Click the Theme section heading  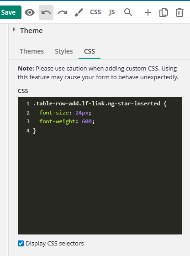click(32, 31)
